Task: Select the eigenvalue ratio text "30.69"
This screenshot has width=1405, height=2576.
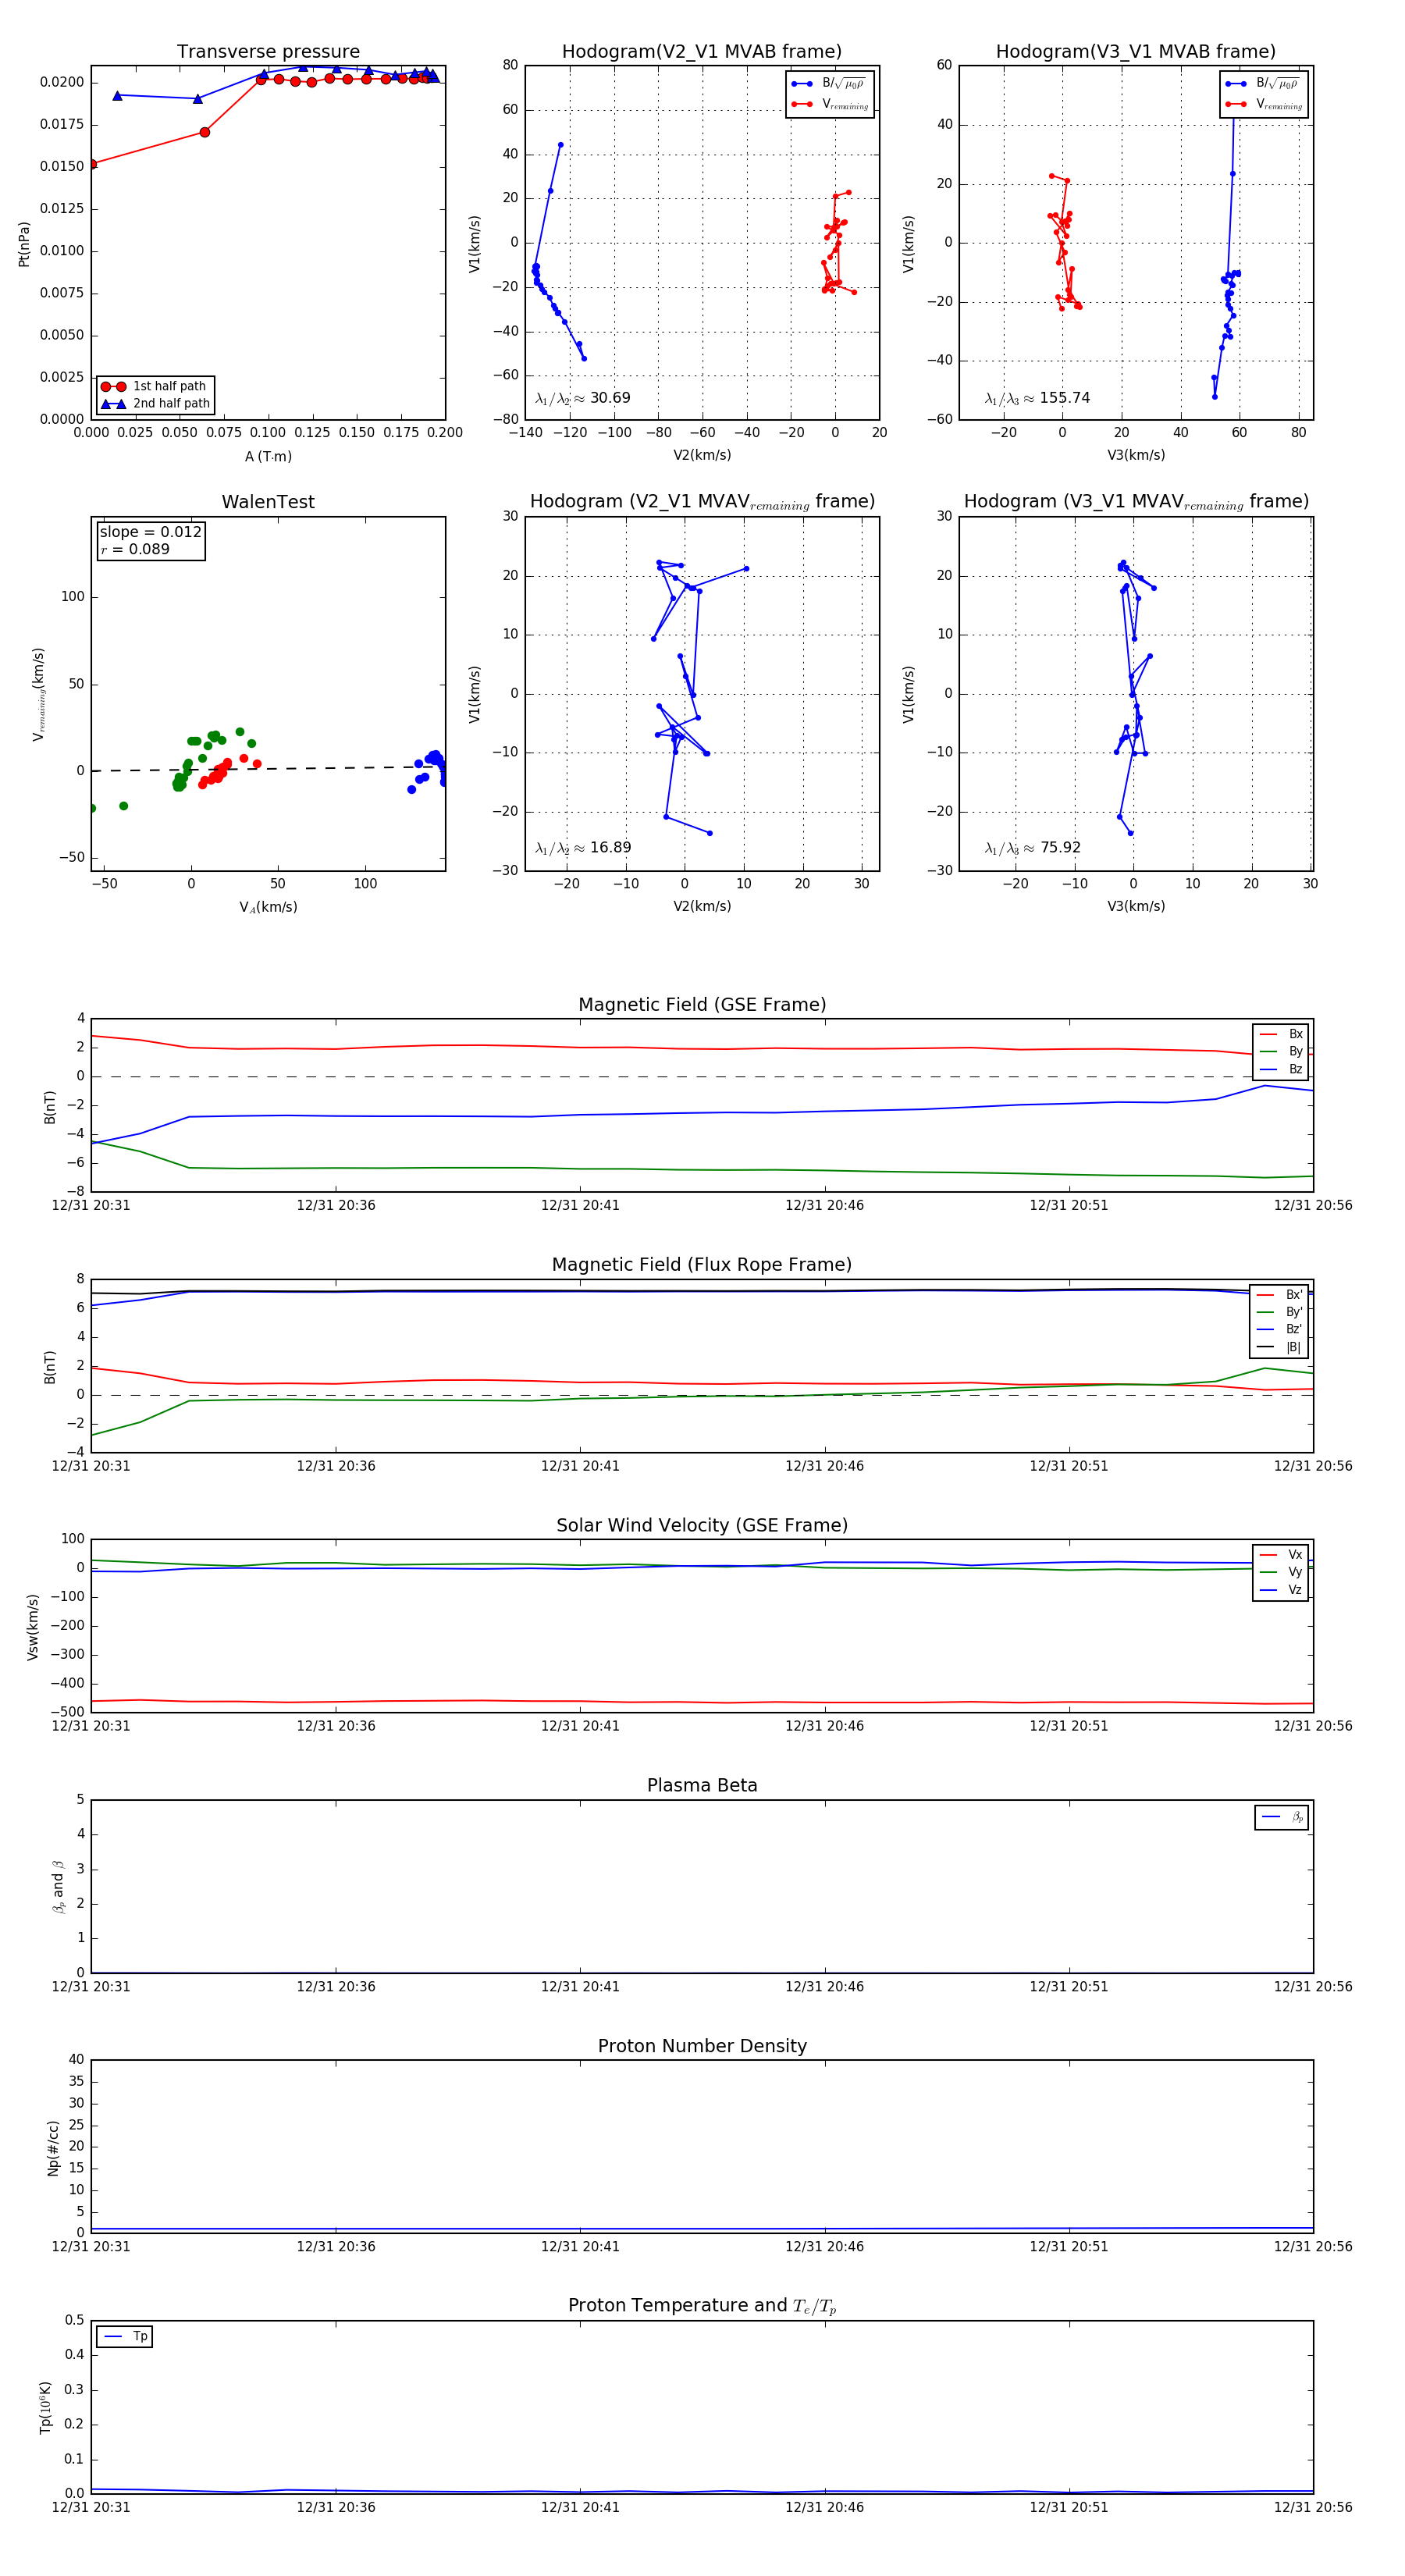Action: pos(610,398)
